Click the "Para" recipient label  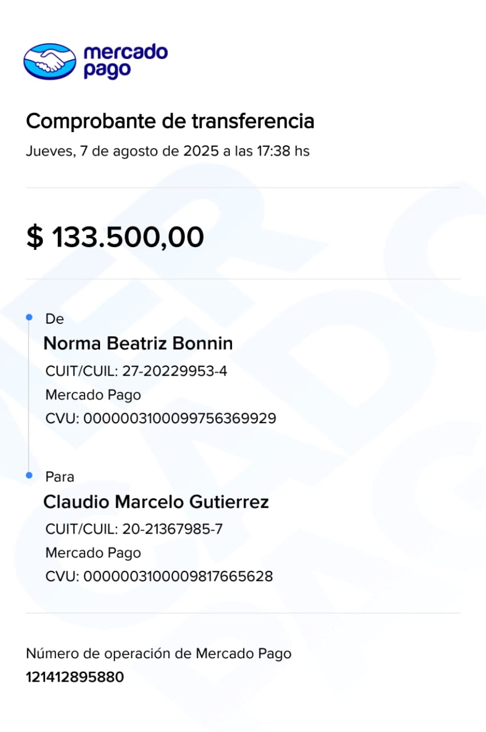[60, 477]
